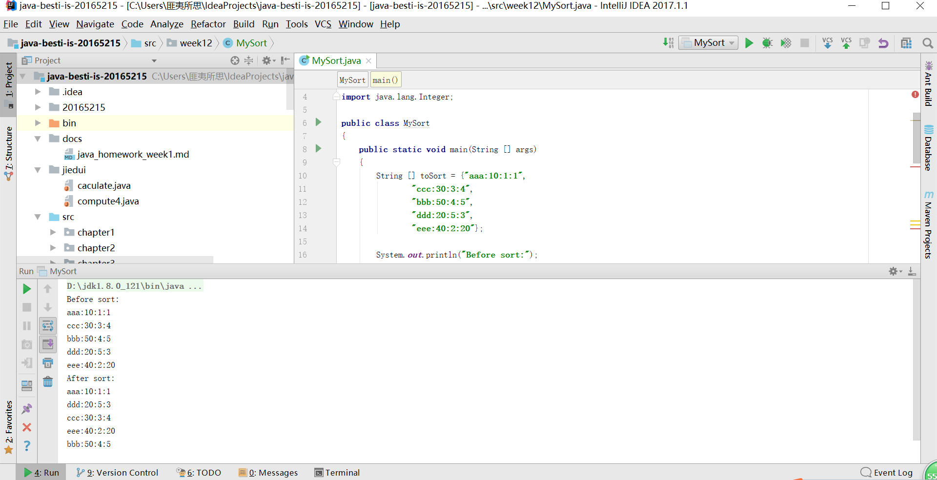This screenshot has height=480, width=937.
Task: Commit changes to VCS
Action: [846, 43]
